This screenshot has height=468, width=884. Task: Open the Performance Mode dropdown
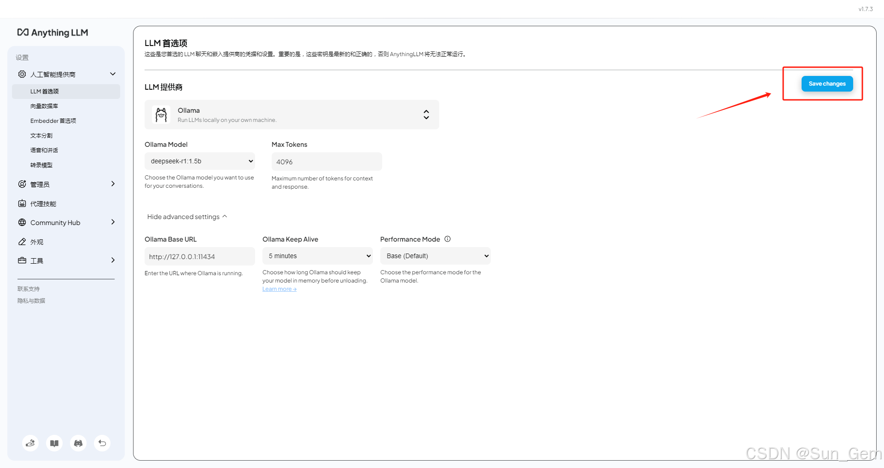point(435,255)
